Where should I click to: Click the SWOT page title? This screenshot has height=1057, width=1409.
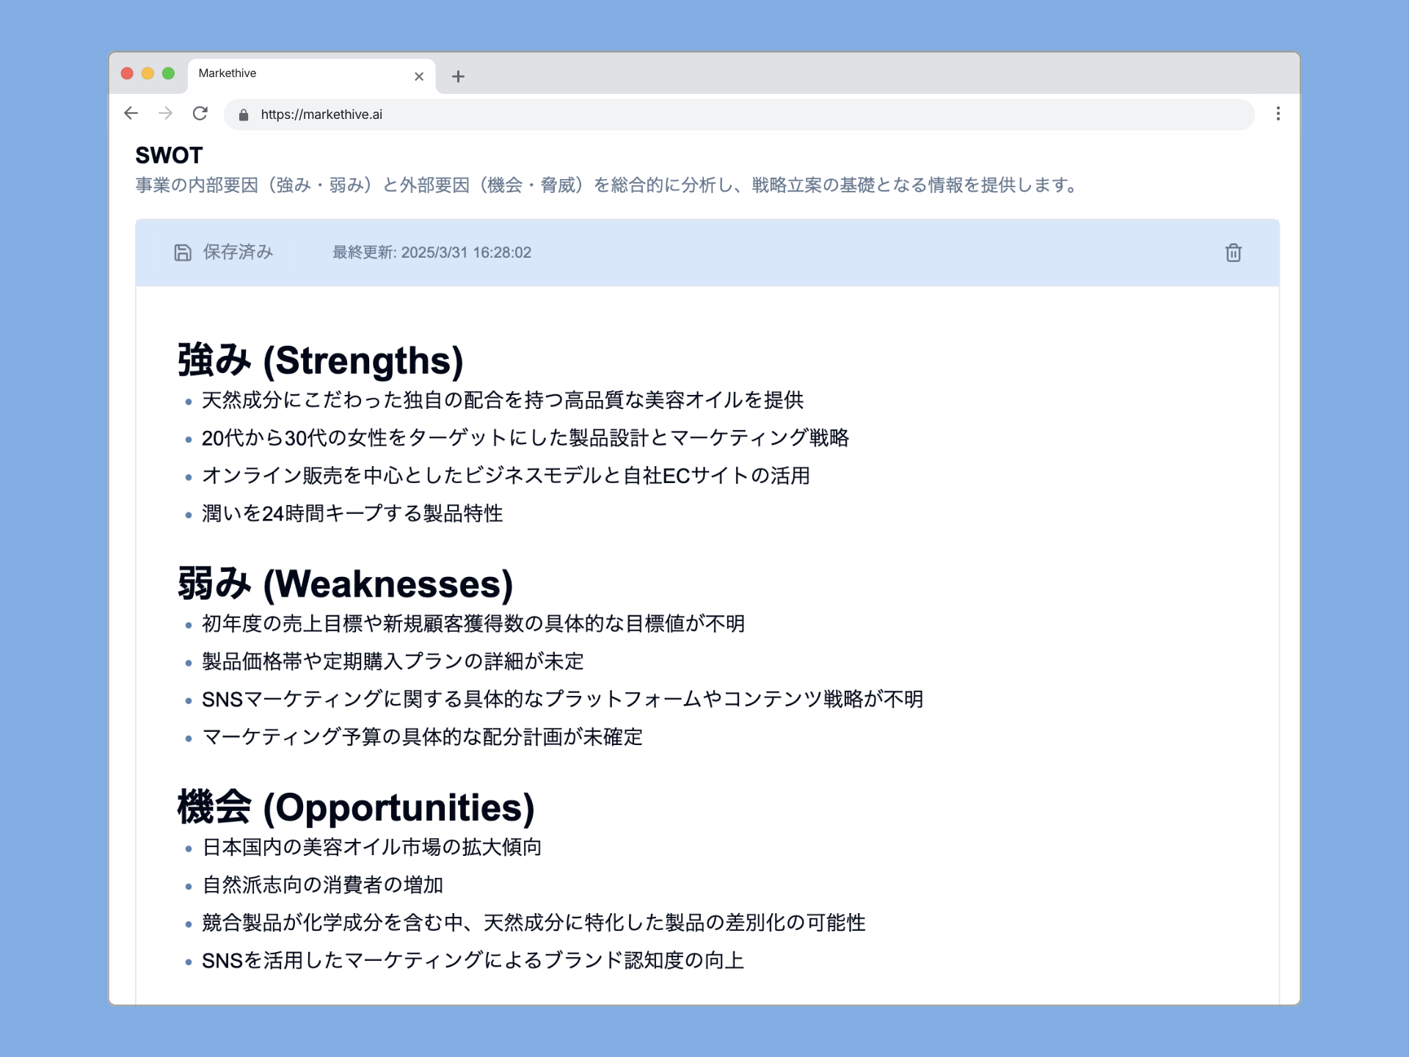click(167, 155)
